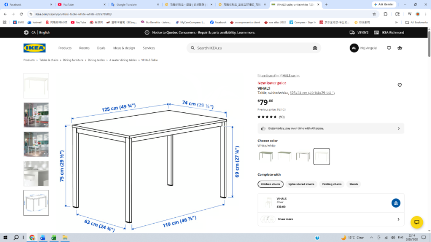Open the favourites heart icon in header
The width and height of the screenshot is (431, 242).
(x=389, y=48)
